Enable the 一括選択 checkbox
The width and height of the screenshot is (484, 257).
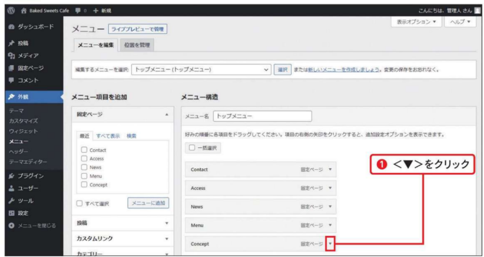(192, 148)
